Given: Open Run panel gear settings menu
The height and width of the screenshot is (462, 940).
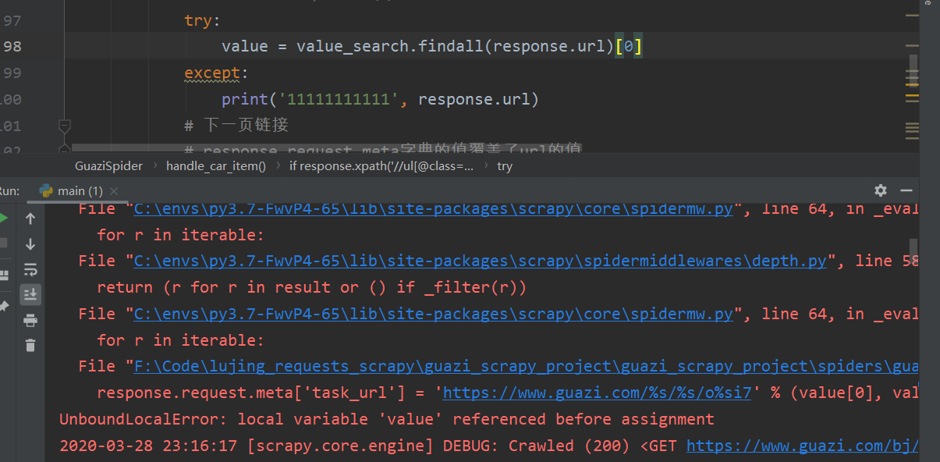Looking at the screenshot, I should click(881, 190).
